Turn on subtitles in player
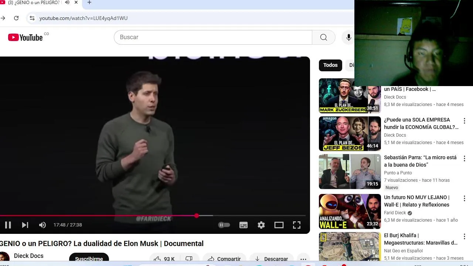 pyautogui.click(x=244, y=225)
